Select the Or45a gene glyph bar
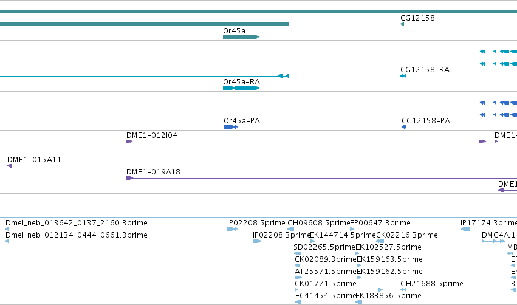Screen dimensions: 517x305 (241, 37)
